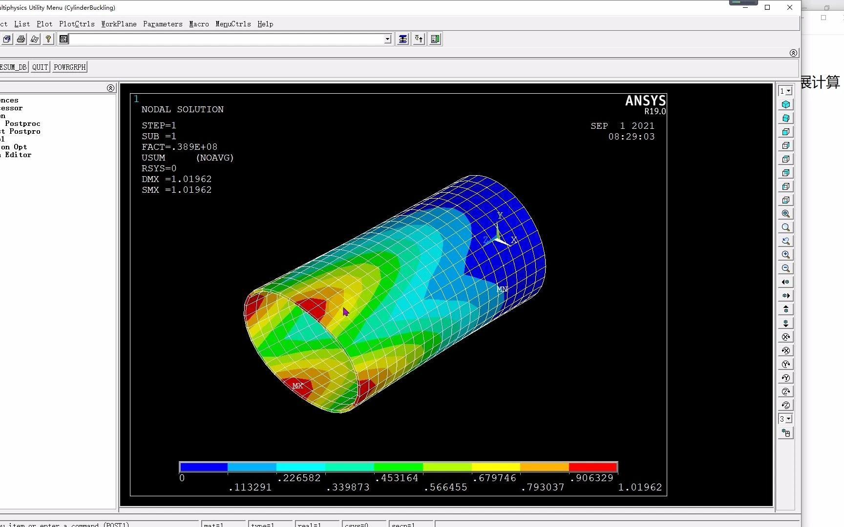Click the SMX =1.01962 text
This screenshot has width=844, height=527.
pos(176,190)
